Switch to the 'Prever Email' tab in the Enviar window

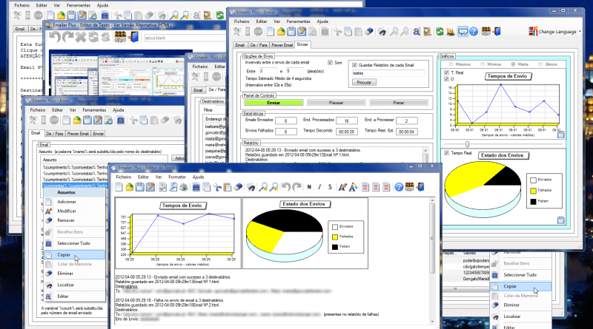[283, 45]
